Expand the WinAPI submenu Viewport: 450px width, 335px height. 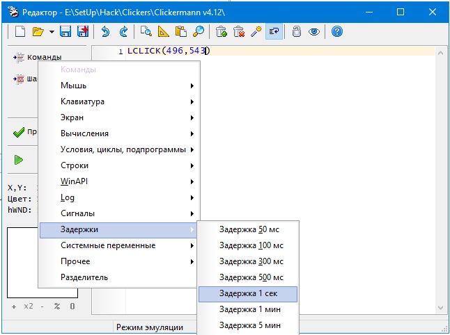118,182
